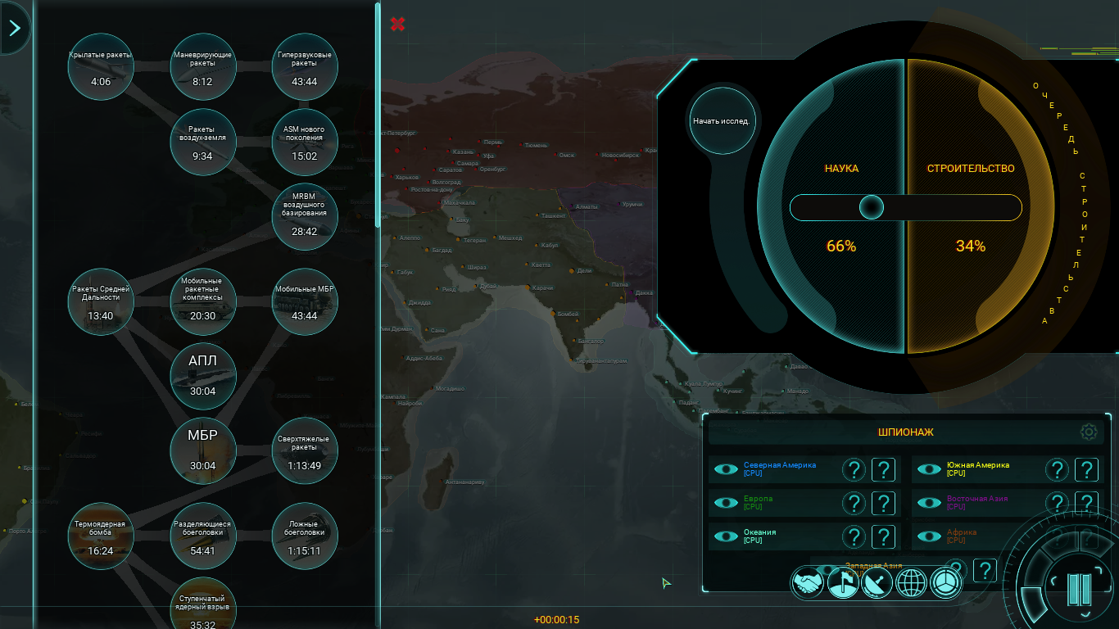
Task: Select the Ракеты воздух-земля research node
Action: coord(203,142)
